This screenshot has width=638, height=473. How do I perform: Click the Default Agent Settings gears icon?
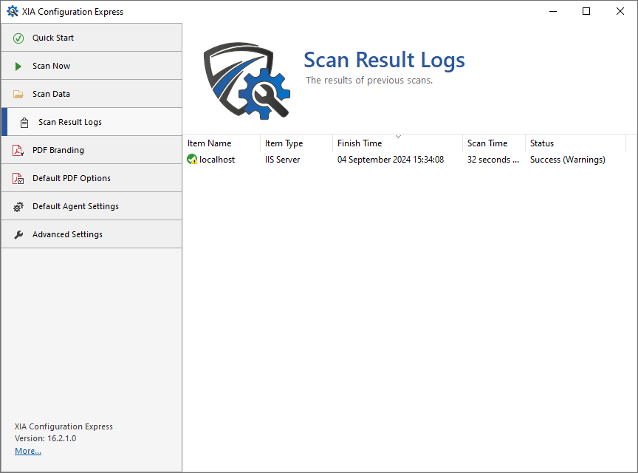(x=18, y=206)
